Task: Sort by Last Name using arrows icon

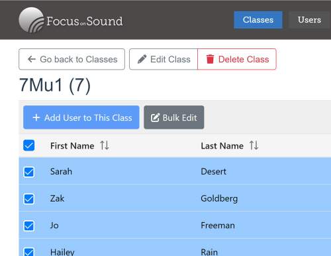Action: 254,145
